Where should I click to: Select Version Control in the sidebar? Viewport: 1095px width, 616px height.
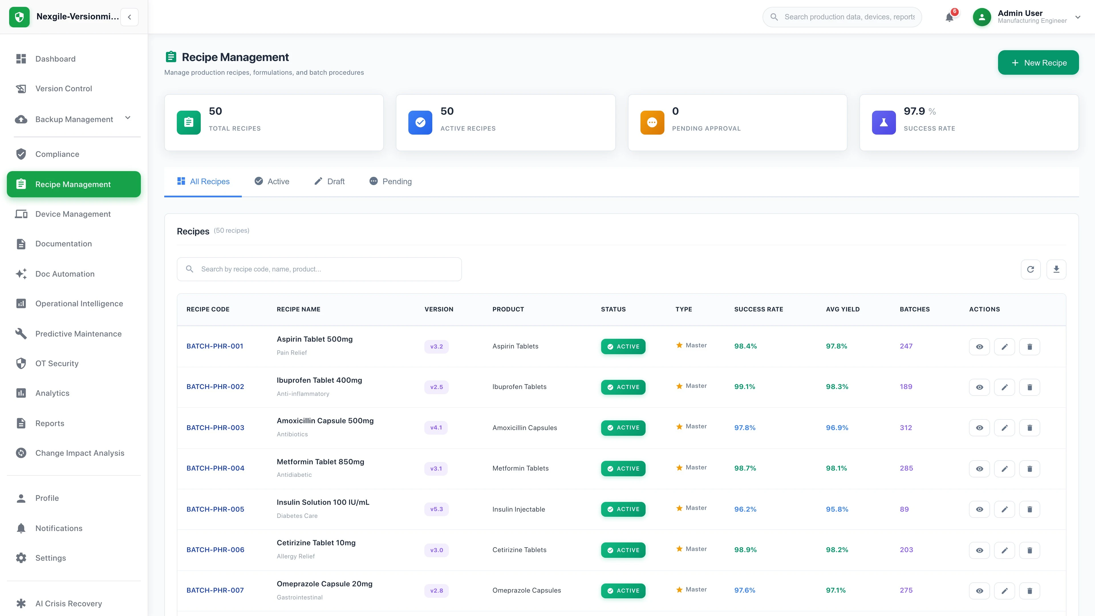point(63,88)
